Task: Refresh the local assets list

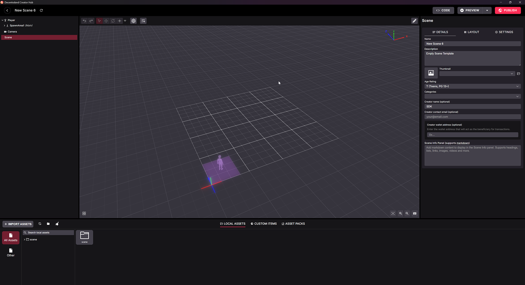Action: pos(40,224)
